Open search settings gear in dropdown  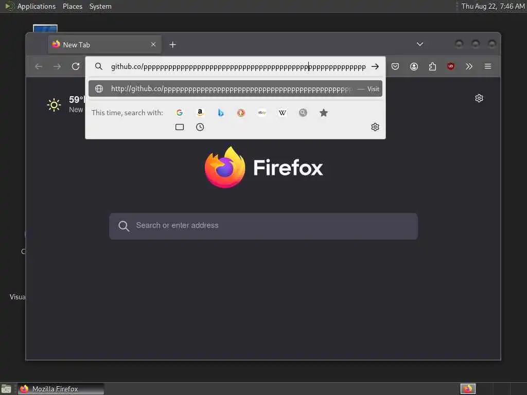click(375, 127)
